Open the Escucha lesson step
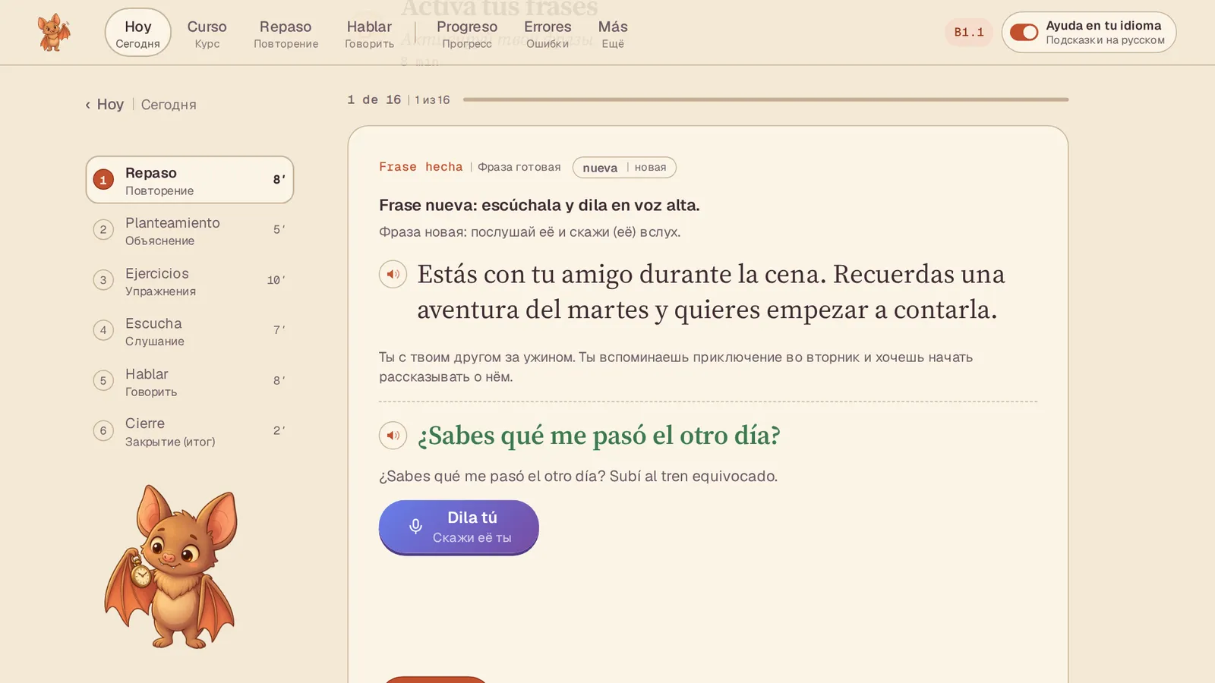Image resolution: width=1215 pixels, height=683 pixels. click(190, 331)
